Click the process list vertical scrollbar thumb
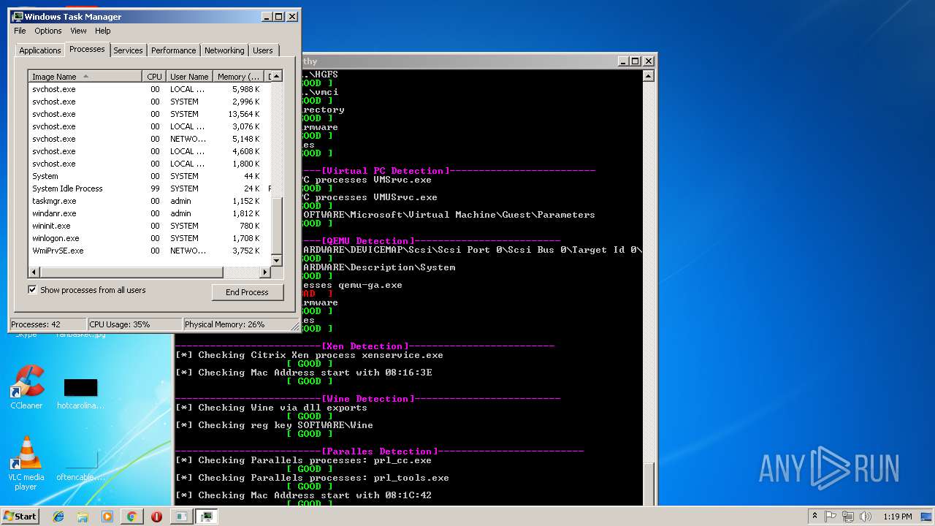Screen dimensions: 935x526 pyautogui.click(x=277, y=224)
